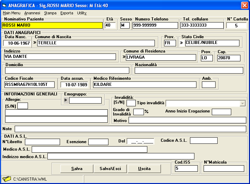Click the Grado di Invalidità percent field
This screenshot has width=250, height=184.
pos(139,112)
